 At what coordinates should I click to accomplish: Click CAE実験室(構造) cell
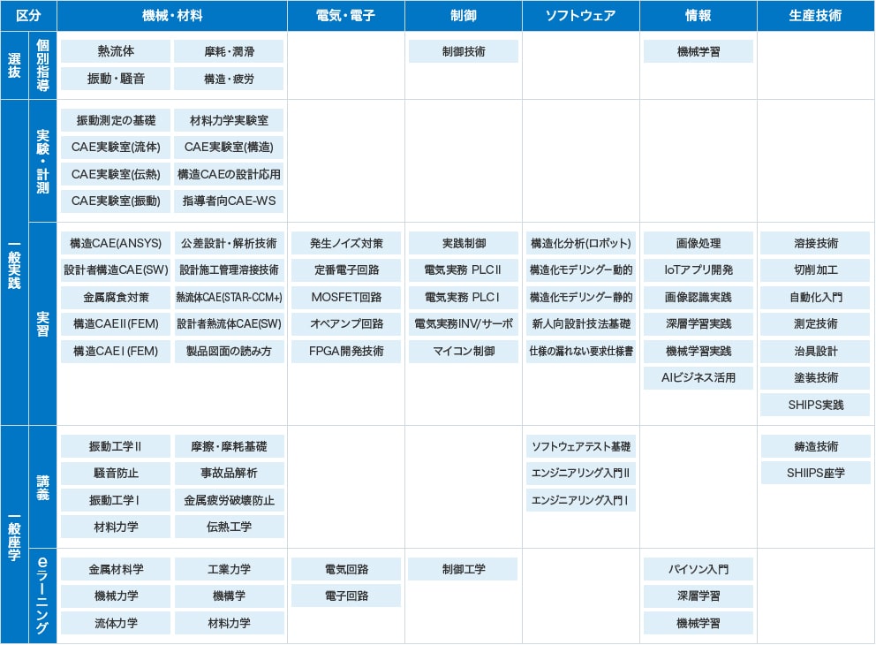click(x=229, y=147)
